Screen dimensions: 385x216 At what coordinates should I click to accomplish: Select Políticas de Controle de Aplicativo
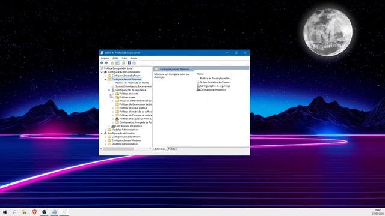[135, 115]
